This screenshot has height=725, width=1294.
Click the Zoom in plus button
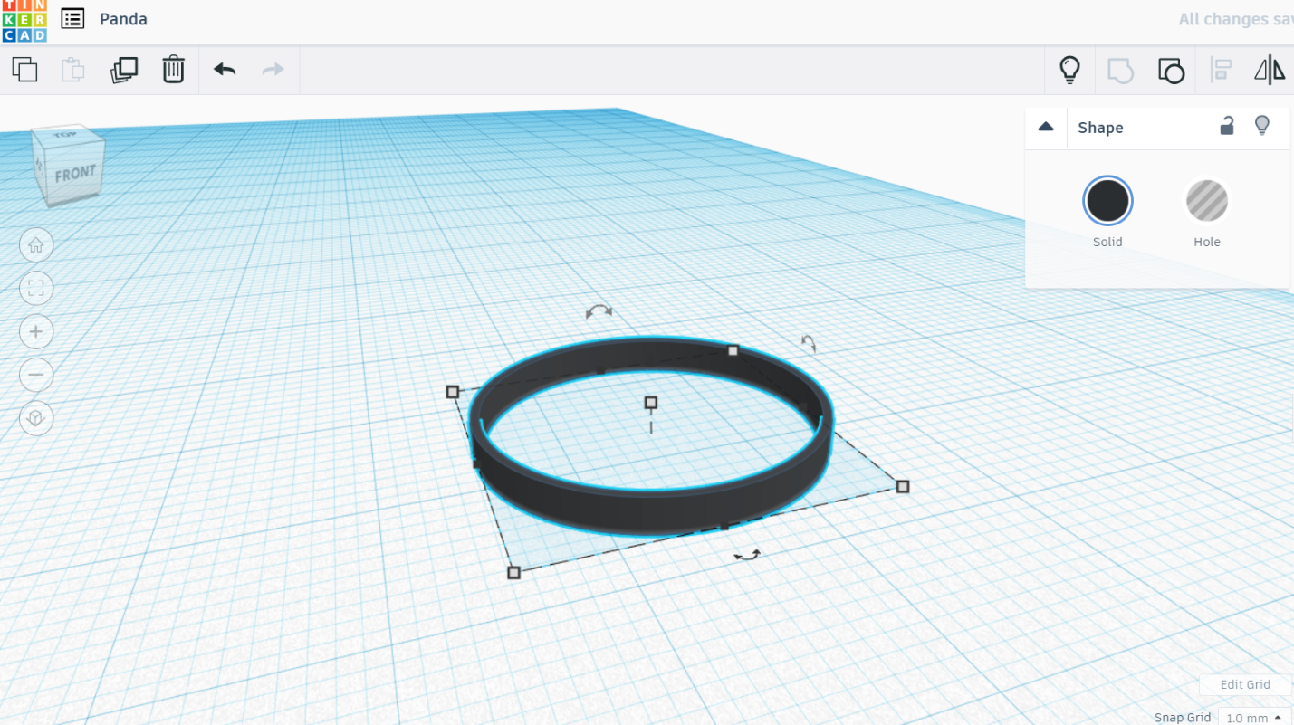(36, 331)
